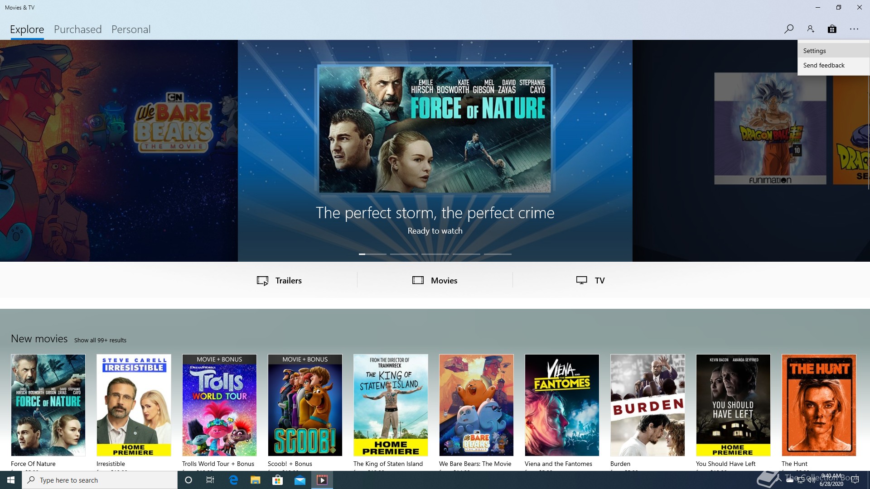The width and height of the screenshot is (870, 489).
Task: Go to first carousel page indicator
Action: 372,254
